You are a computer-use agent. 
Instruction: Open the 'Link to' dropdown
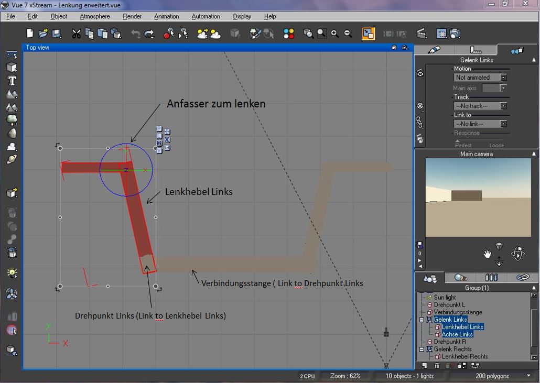point(503,124)
